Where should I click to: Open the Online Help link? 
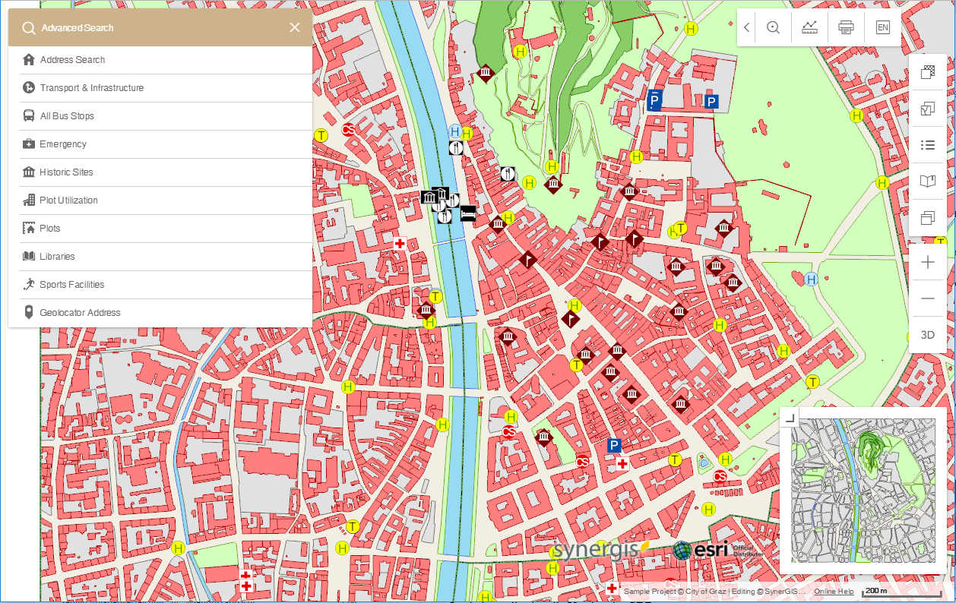(834, 592)
